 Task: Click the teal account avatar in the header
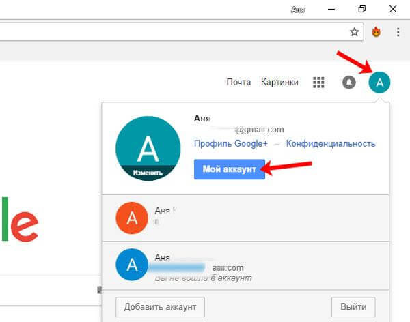tap(379, 83)
